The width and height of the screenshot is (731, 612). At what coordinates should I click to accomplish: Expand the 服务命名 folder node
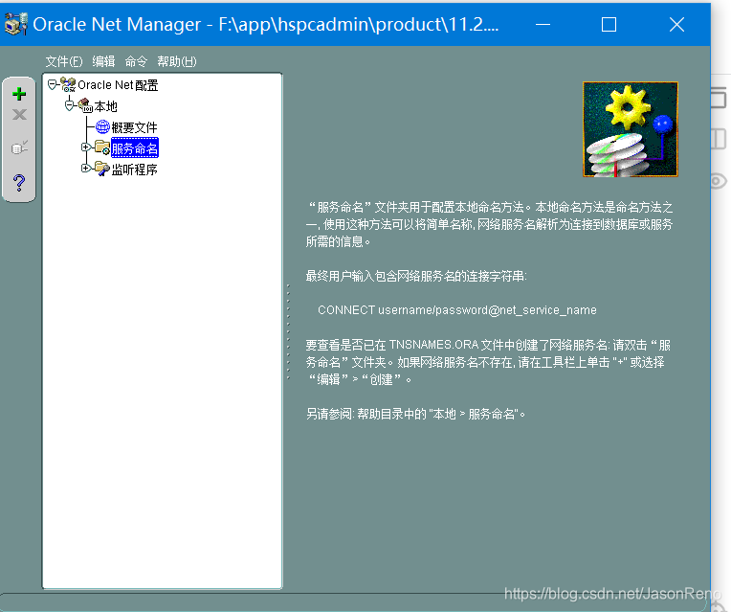[86, 147]
